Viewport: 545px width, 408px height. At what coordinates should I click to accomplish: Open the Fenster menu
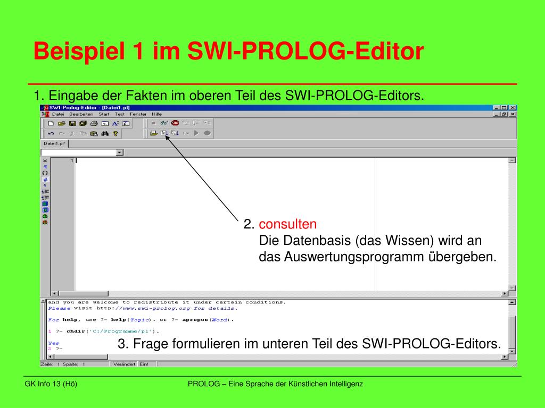point(138,114)
